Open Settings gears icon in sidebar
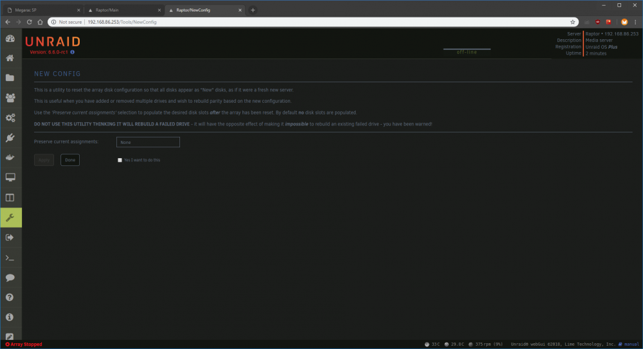The width and height of the screenshot is (643, 349). click(10, 118)
